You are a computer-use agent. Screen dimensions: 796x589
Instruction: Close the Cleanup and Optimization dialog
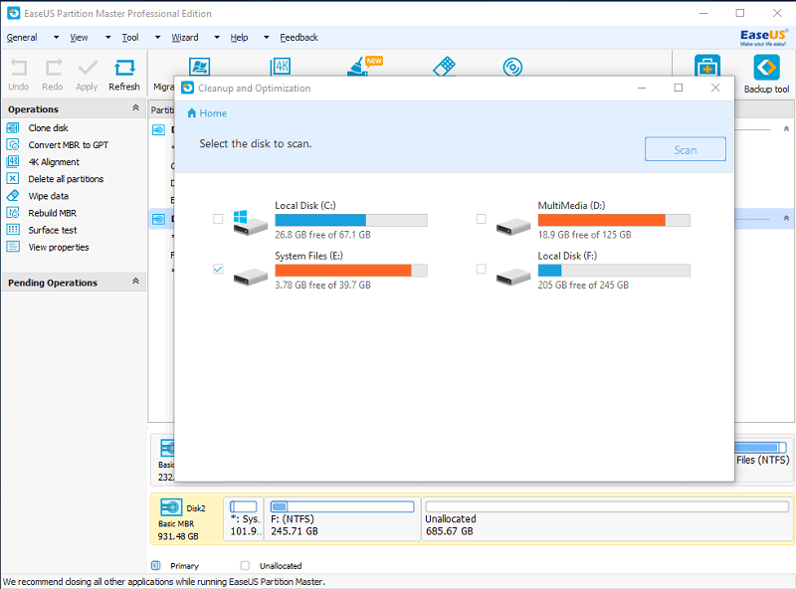coord(715,88)
